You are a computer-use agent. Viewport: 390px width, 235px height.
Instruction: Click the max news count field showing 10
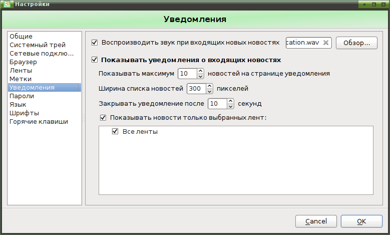click(x=188, y=74)
